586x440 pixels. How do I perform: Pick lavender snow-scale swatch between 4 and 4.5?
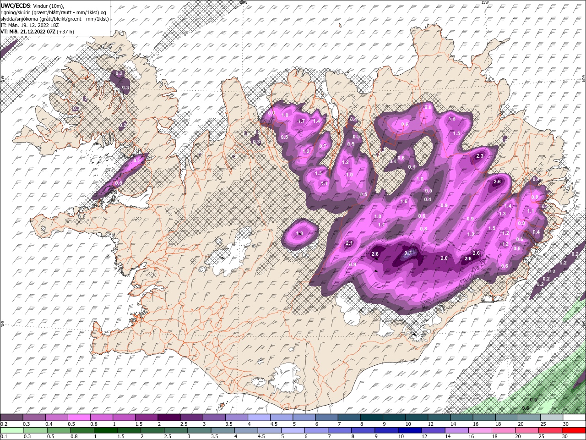258,418
